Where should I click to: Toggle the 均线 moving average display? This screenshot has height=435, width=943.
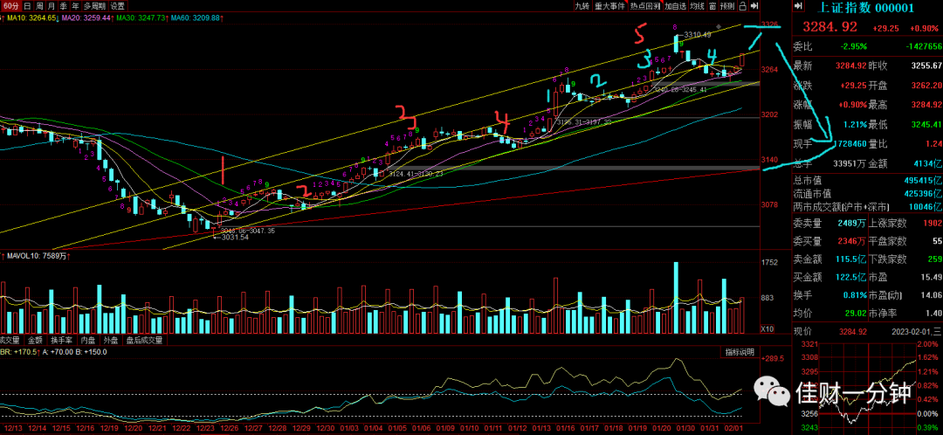tap(698, 6)
